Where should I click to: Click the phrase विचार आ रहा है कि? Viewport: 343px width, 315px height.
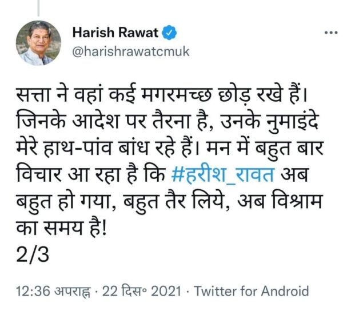pos(91,175)
